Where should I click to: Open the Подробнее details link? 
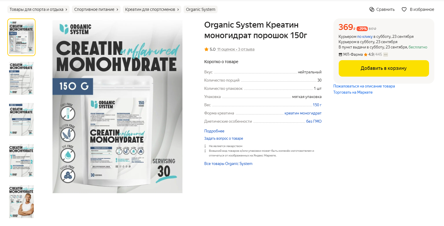coord(214,131)
